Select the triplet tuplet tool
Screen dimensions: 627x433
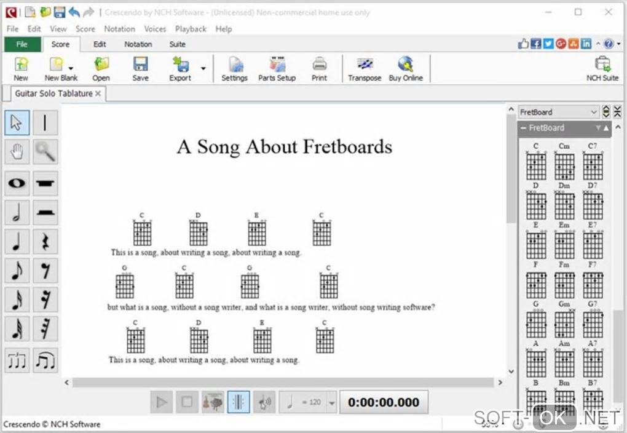click(x=17, y=360)
